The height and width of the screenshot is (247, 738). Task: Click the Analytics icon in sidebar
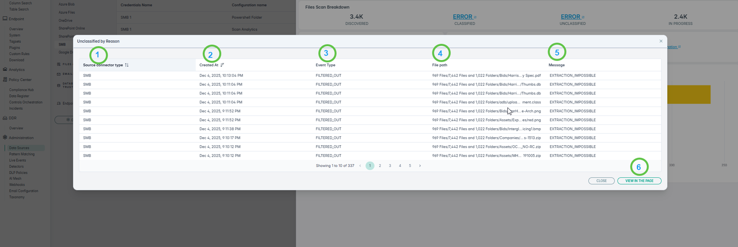coord(5,70)
